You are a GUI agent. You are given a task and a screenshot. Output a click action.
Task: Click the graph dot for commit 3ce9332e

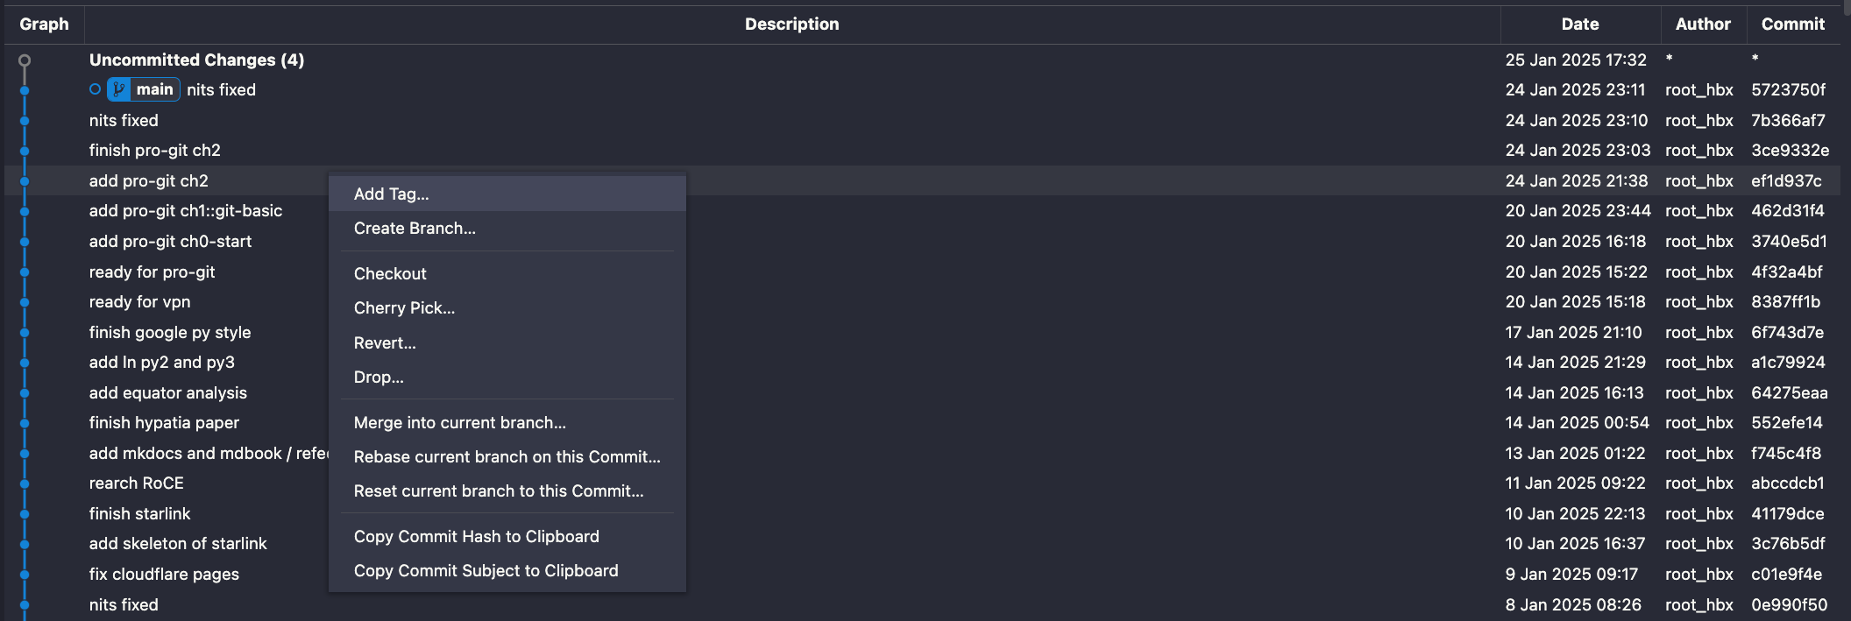pyautogui.click(x=25, y=151)
